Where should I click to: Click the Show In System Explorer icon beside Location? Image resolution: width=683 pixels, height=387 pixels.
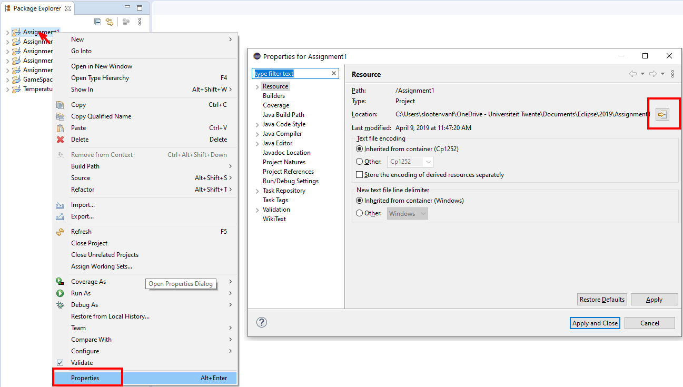(x=664, y=114)
